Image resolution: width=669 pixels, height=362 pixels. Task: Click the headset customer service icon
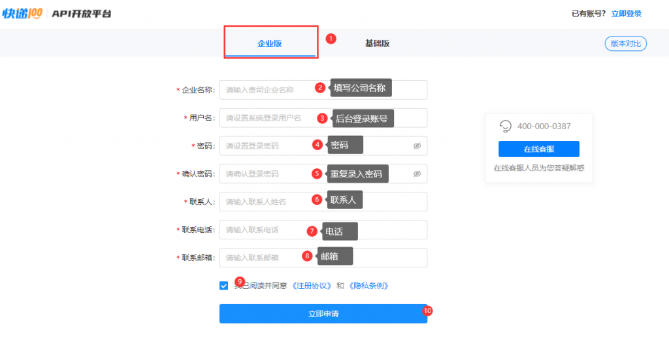[x=505, y=126]
